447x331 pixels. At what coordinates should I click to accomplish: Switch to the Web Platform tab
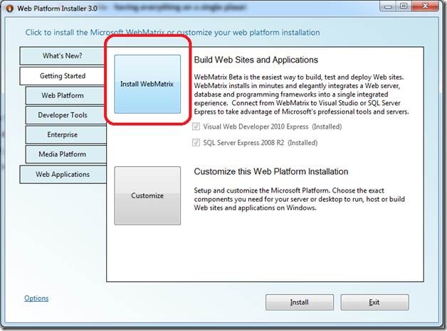pos(65,96)
